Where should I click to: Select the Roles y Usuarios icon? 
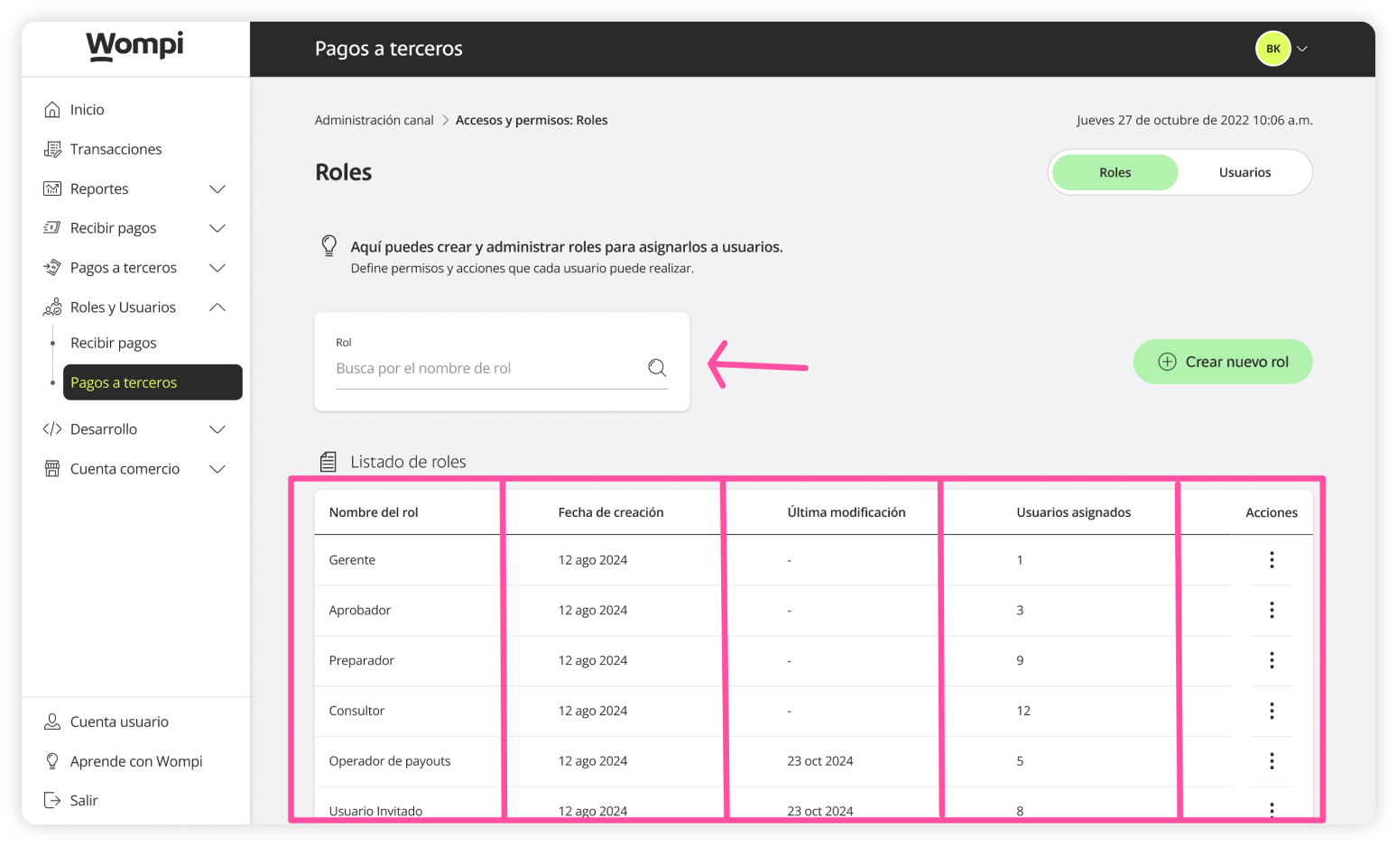click(x=53, y=307)
